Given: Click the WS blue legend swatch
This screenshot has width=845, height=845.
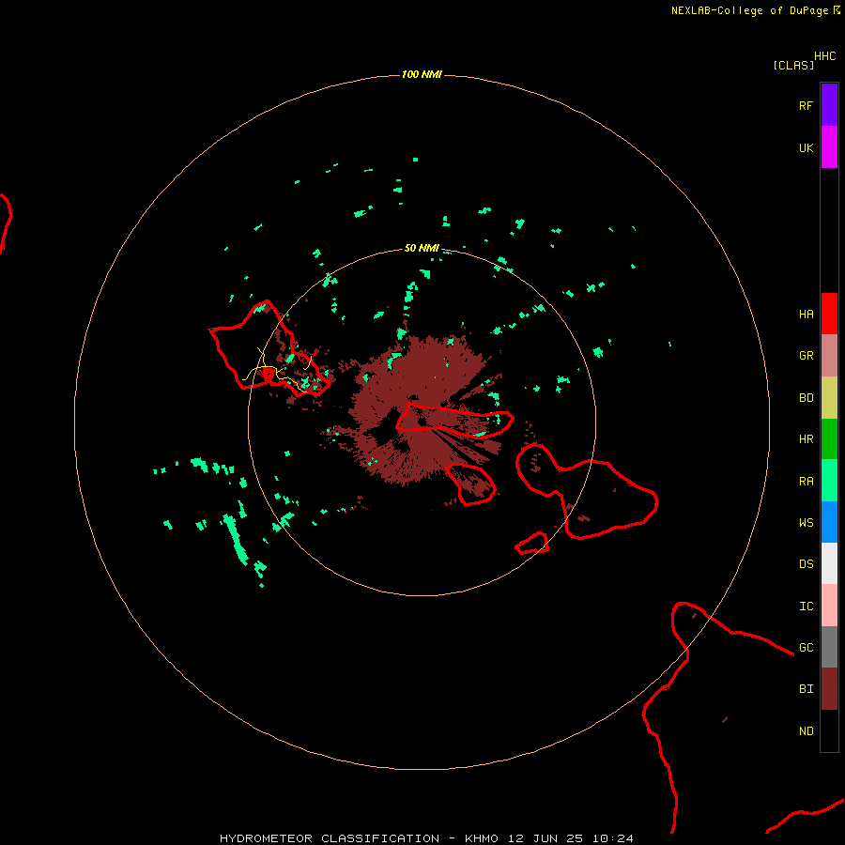Looking at the screenshot, I should pos(829,522).
